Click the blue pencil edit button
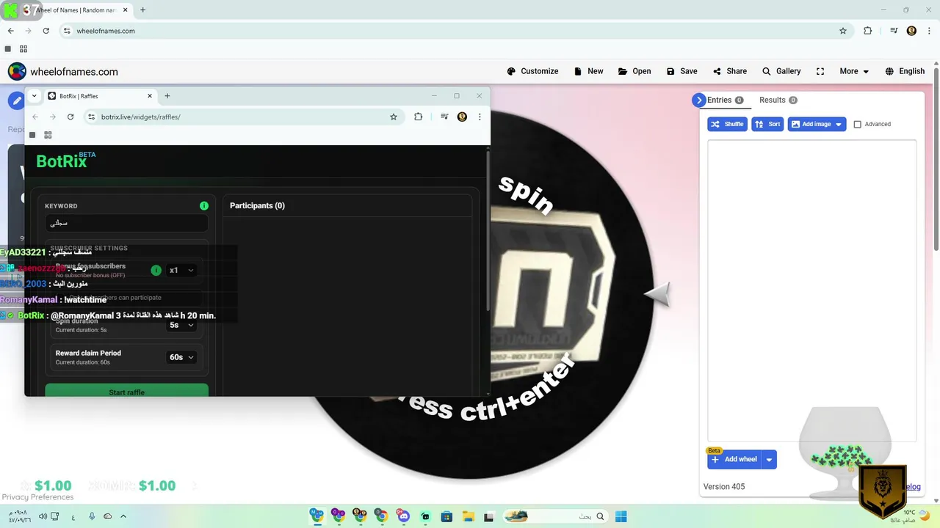This screenshot has height=528, width=940. point(16,100)
